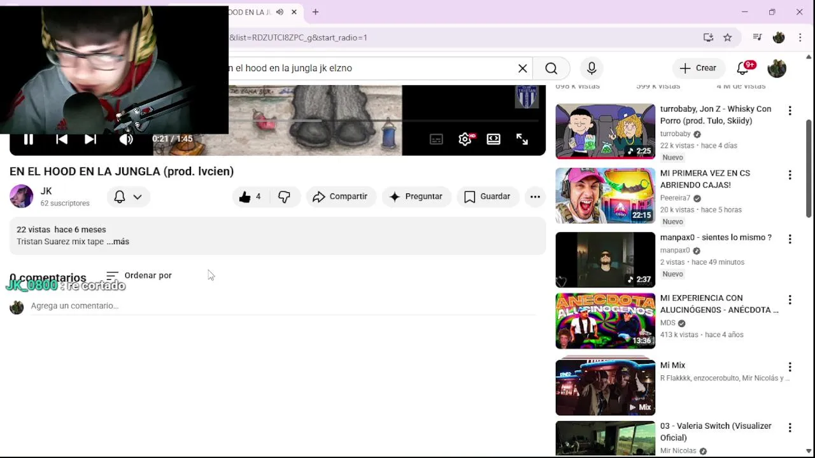This screenshot has width=815, height=458.
Task: Click the '22 vistas hace 6 meses' text
Action: coord(61,230)
